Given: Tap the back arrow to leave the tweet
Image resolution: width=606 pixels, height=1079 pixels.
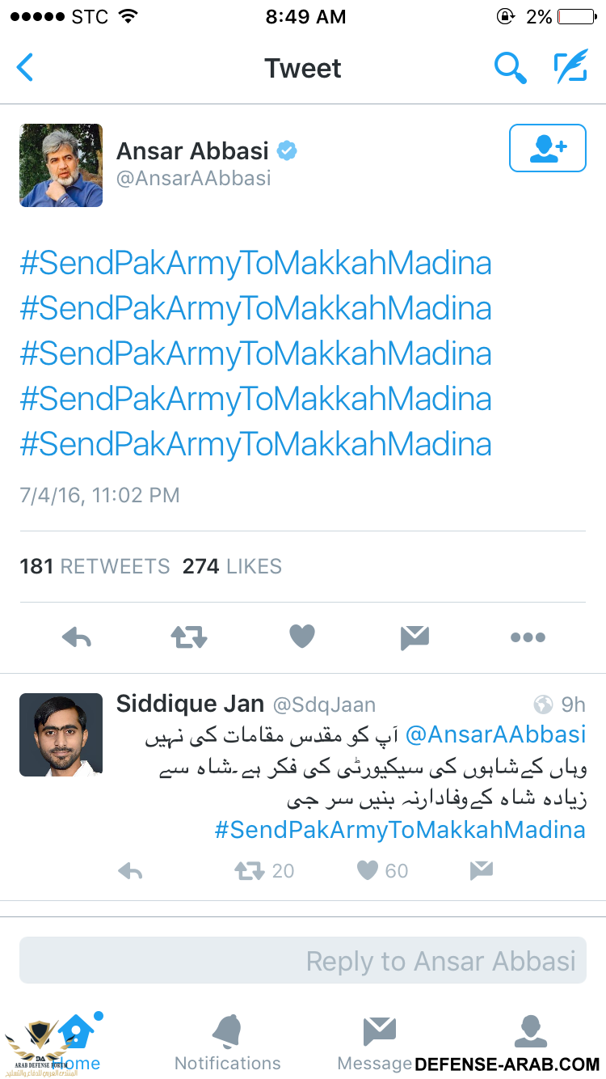Looking at the screenshot, I should 25,68.
